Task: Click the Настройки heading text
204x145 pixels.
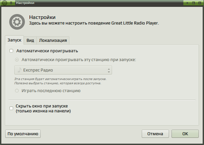Action: click(42, 17)
